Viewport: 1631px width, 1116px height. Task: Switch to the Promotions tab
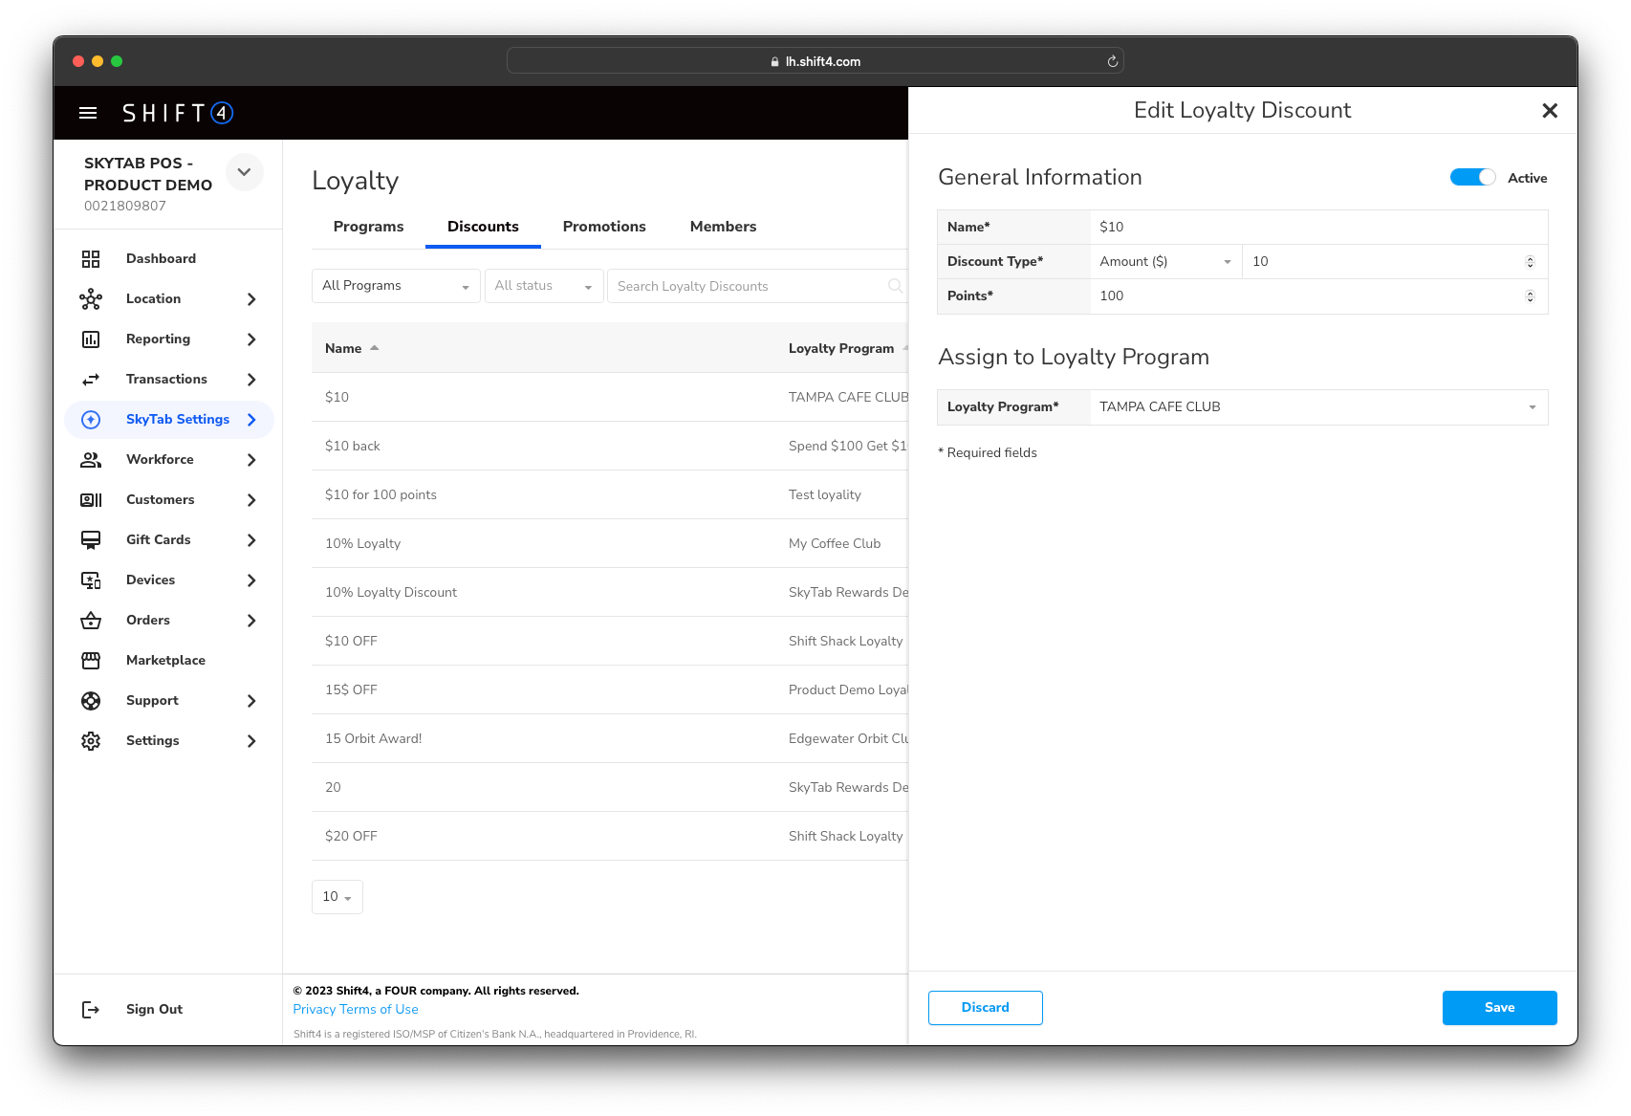tap(604, 227)
